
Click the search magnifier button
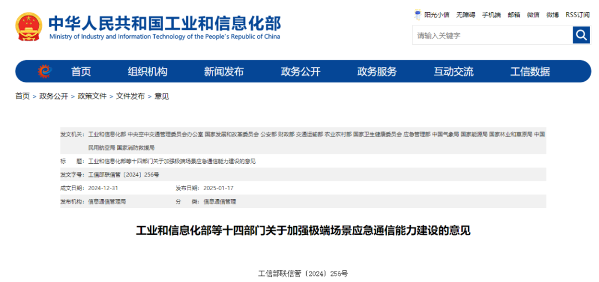[x=581, y=35]
